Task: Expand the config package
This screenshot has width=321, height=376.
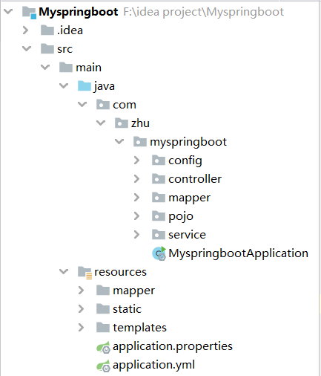Action: [136, 161]
